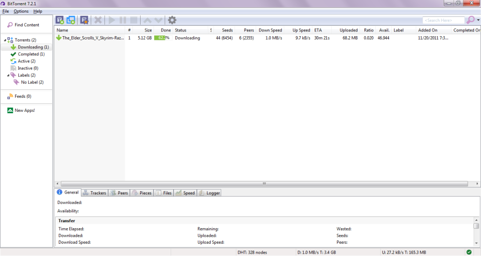The height and width of the screenshot is (256, 481).
Task: Open the search provider dropdown arrow
Action: [x=478, y=21]
